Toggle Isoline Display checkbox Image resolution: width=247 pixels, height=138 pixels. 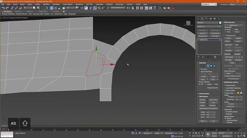point(225,90)
